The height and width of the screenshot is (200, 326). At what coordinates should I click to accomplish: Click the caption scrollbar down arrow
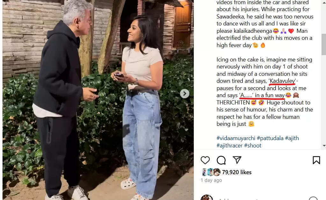[324, 146]
